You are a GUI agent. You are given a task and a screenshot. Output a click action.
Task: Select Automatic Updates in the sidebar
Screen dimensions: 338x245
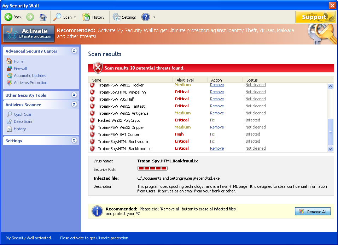pyautogui.click(x=30, y=76)
